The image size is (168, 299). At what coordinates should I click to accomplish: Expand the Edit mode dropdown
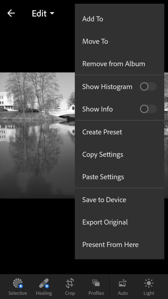tap(43, 13)
